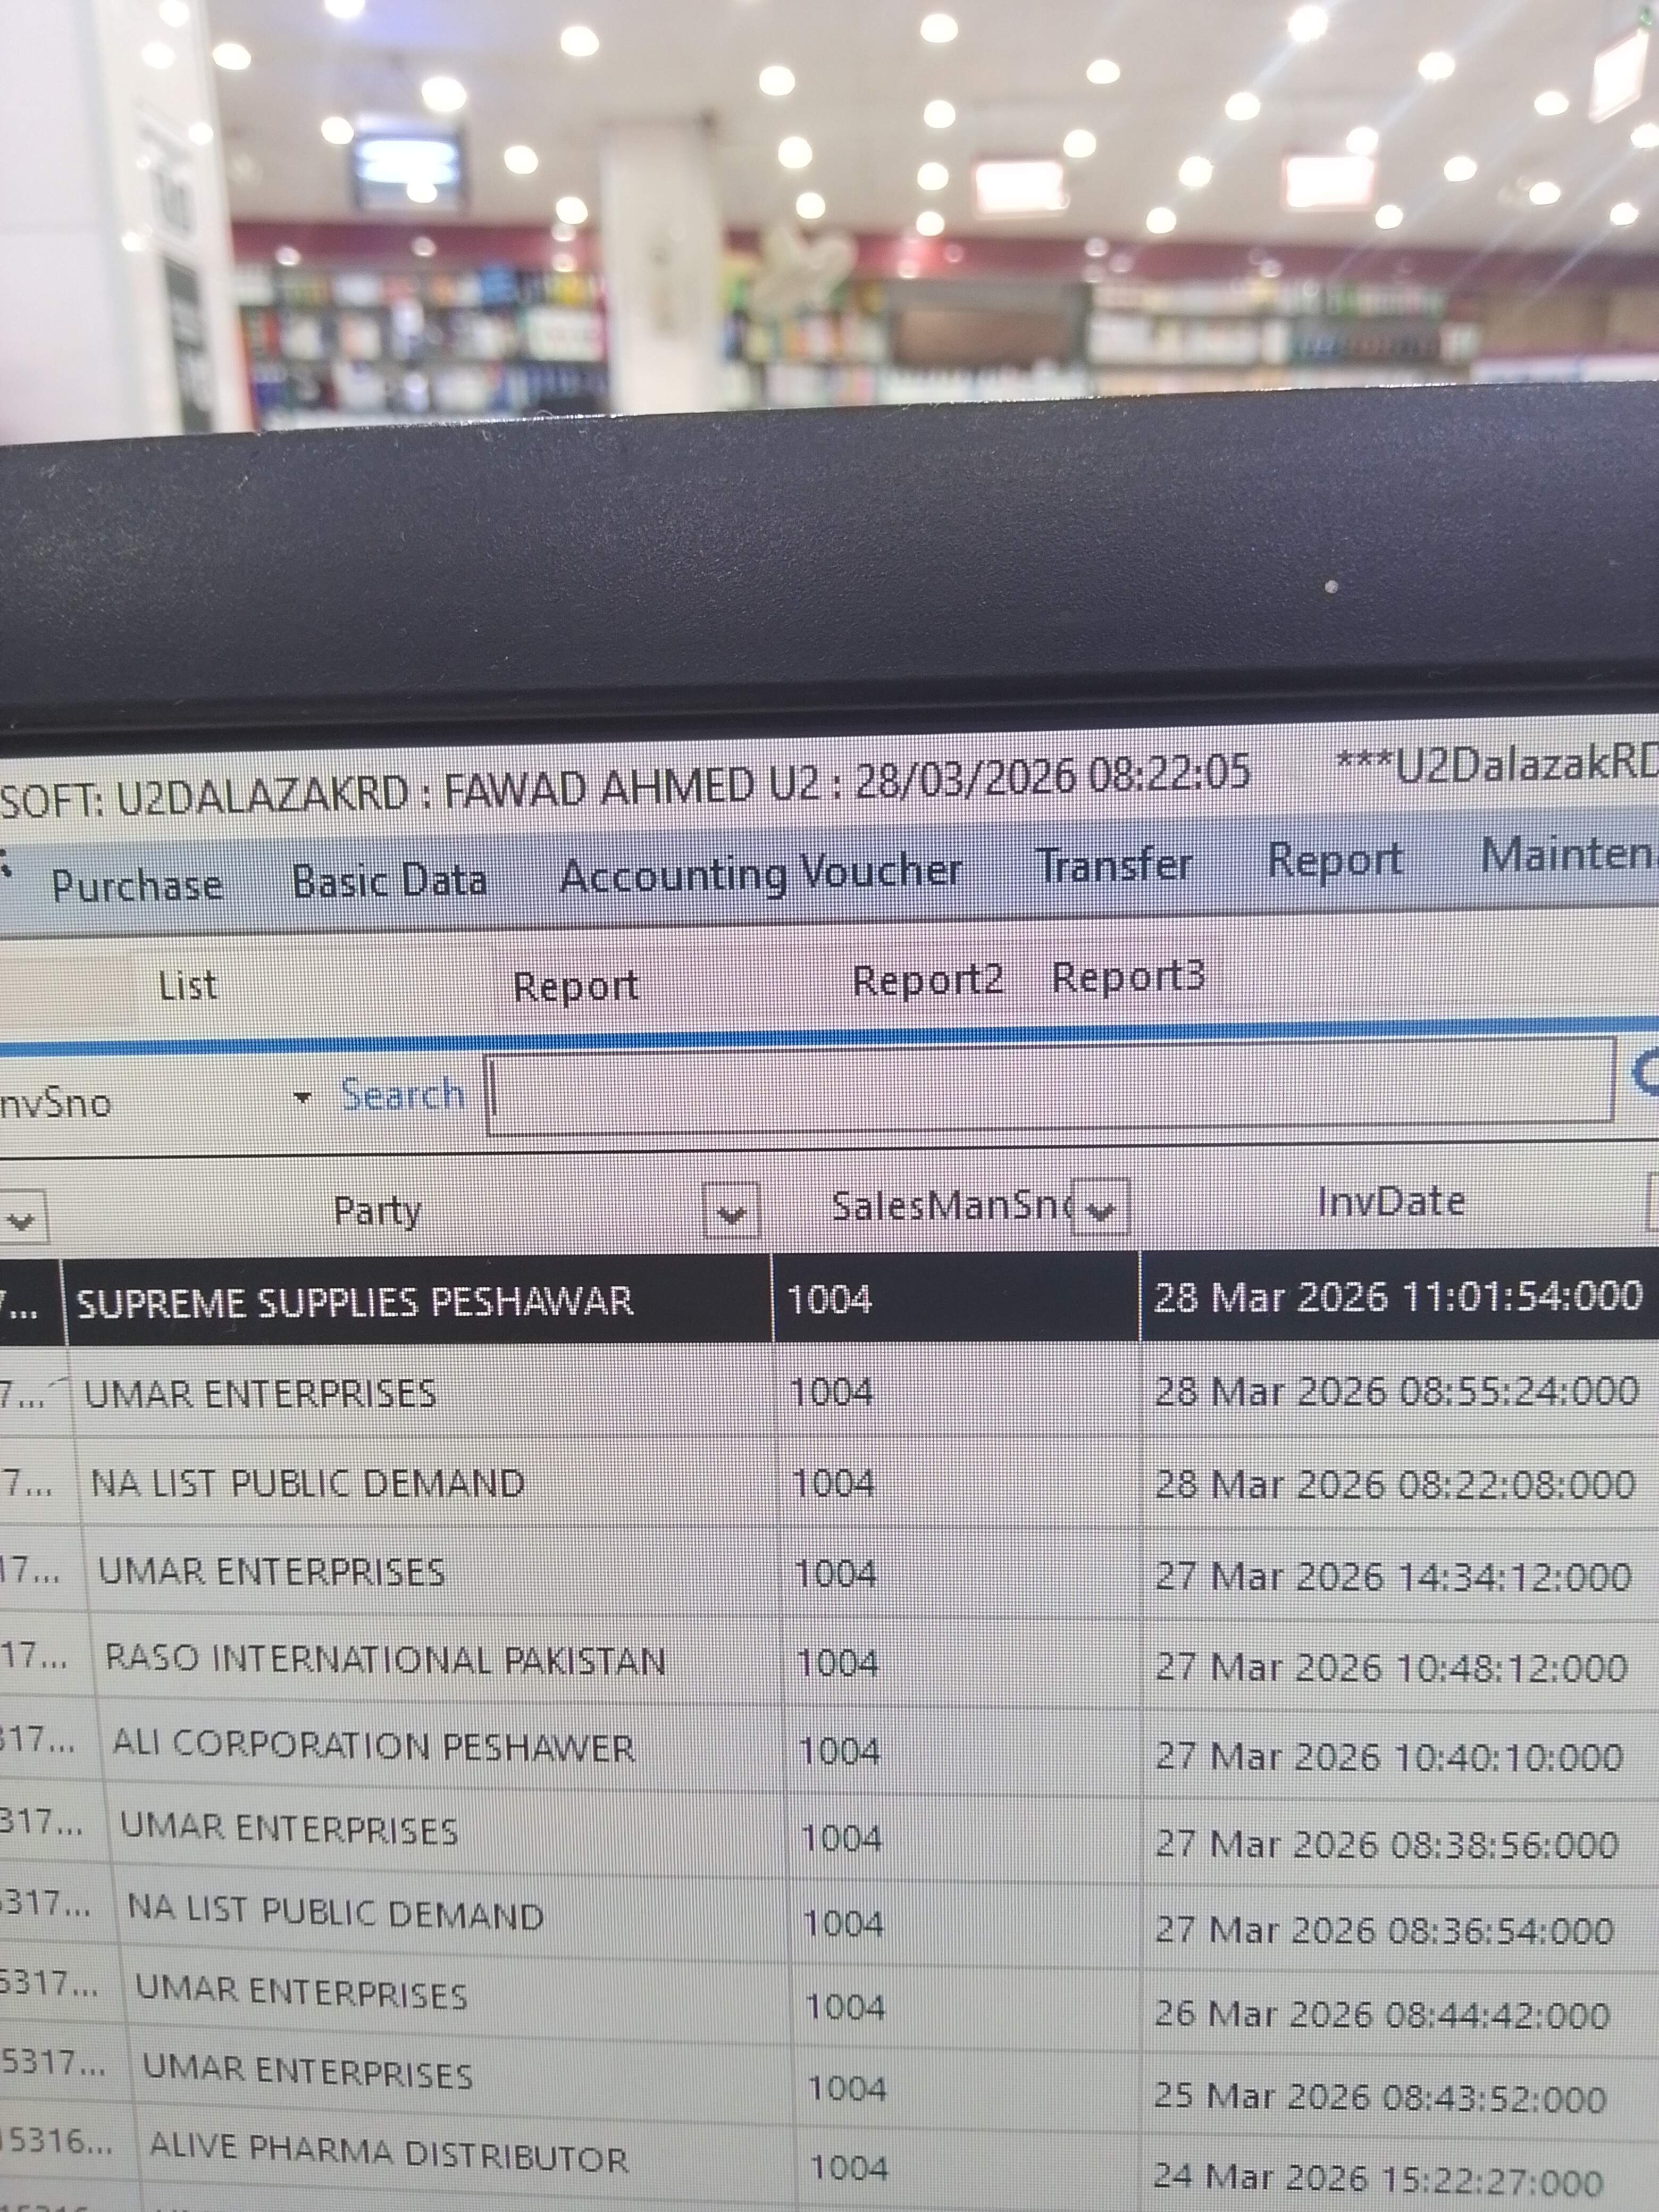The image size is (1659, 2212).
Task: Open the Purchase menu
Action: point(137,886)
